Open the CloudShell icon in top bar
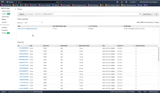The image size is (160, 93). click(117, 2)
